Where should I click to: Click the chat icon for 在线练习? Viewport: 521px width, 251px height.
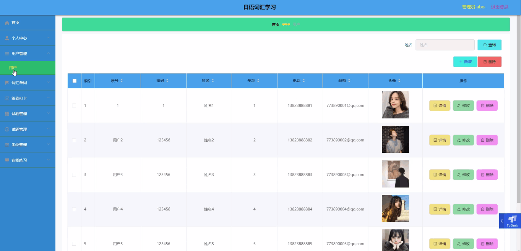(x=7, y=160)
